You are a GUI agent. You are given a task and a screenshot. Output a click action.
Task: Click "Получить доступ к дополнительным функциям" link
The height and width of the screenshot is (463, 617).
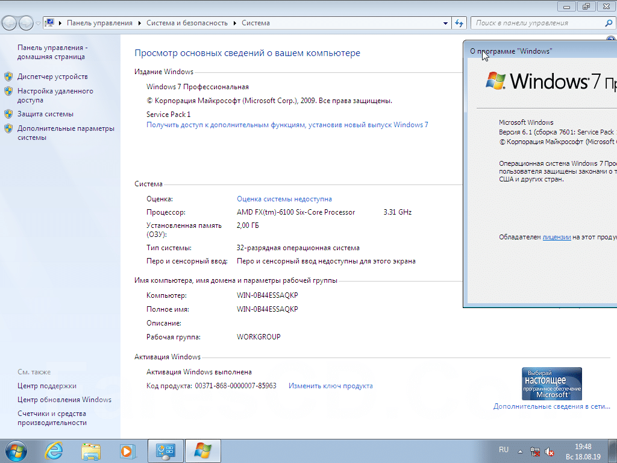click(287, 125)
